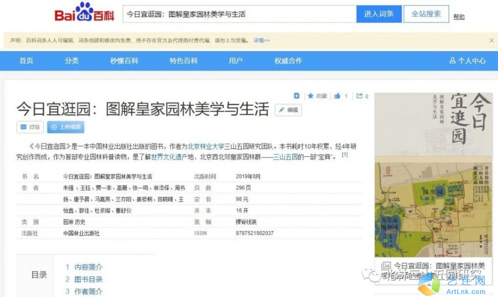Click the Baidu Baike paw logo
The image size is (498, 297).
[x=84, y=12]
